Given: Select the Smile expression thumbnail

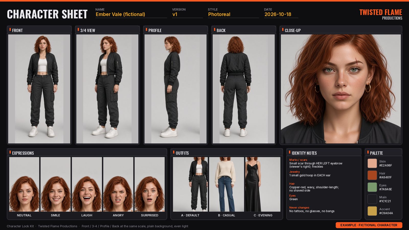Looking at the screenshot, I should click(55, 184).
